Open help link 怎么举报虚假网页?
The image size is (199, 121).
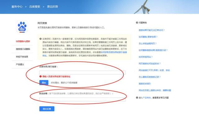(x=147, y=43)
